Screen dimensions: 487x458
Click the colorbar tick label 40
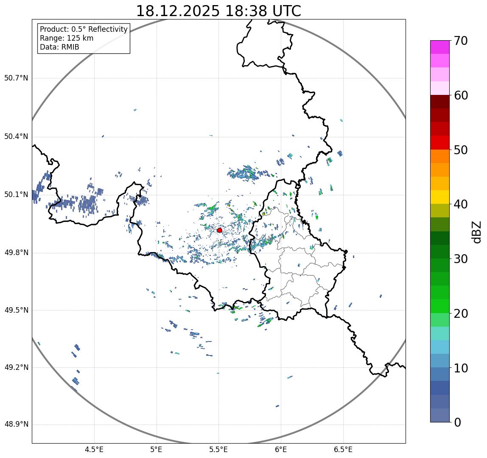pos(461,204)
